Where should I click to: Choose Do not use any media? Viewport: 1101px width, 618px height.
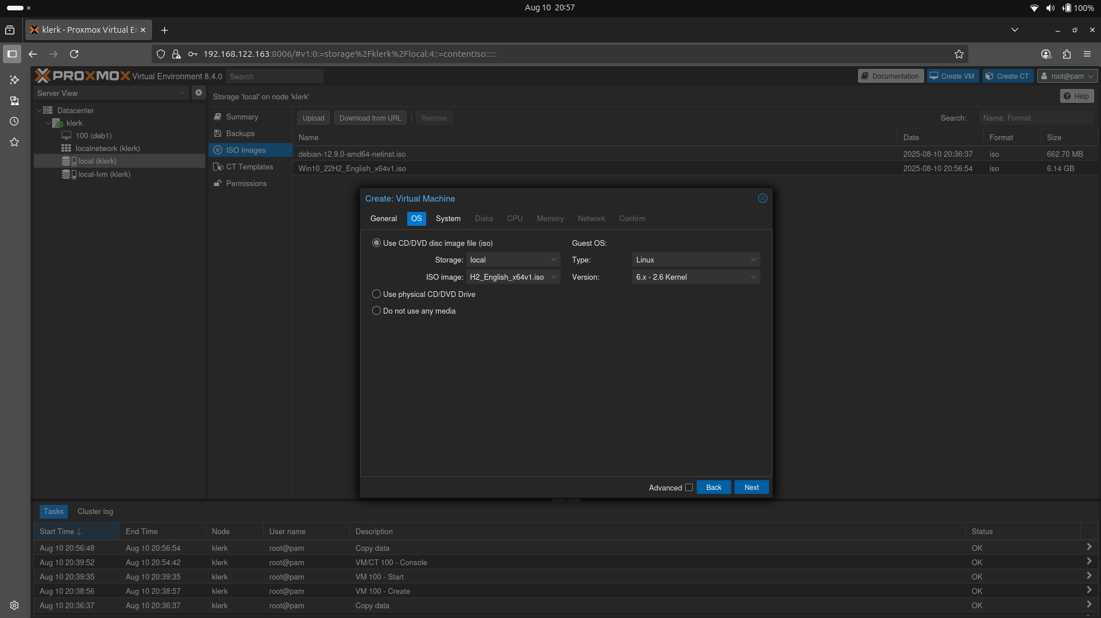(376, 310)
